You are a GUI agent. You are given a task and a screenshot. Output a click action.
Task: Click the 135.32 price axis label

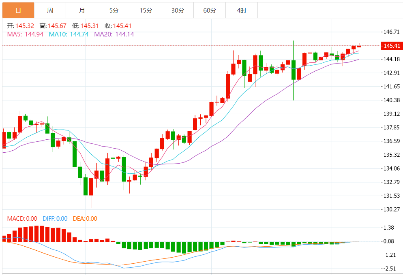click(391, 155)
